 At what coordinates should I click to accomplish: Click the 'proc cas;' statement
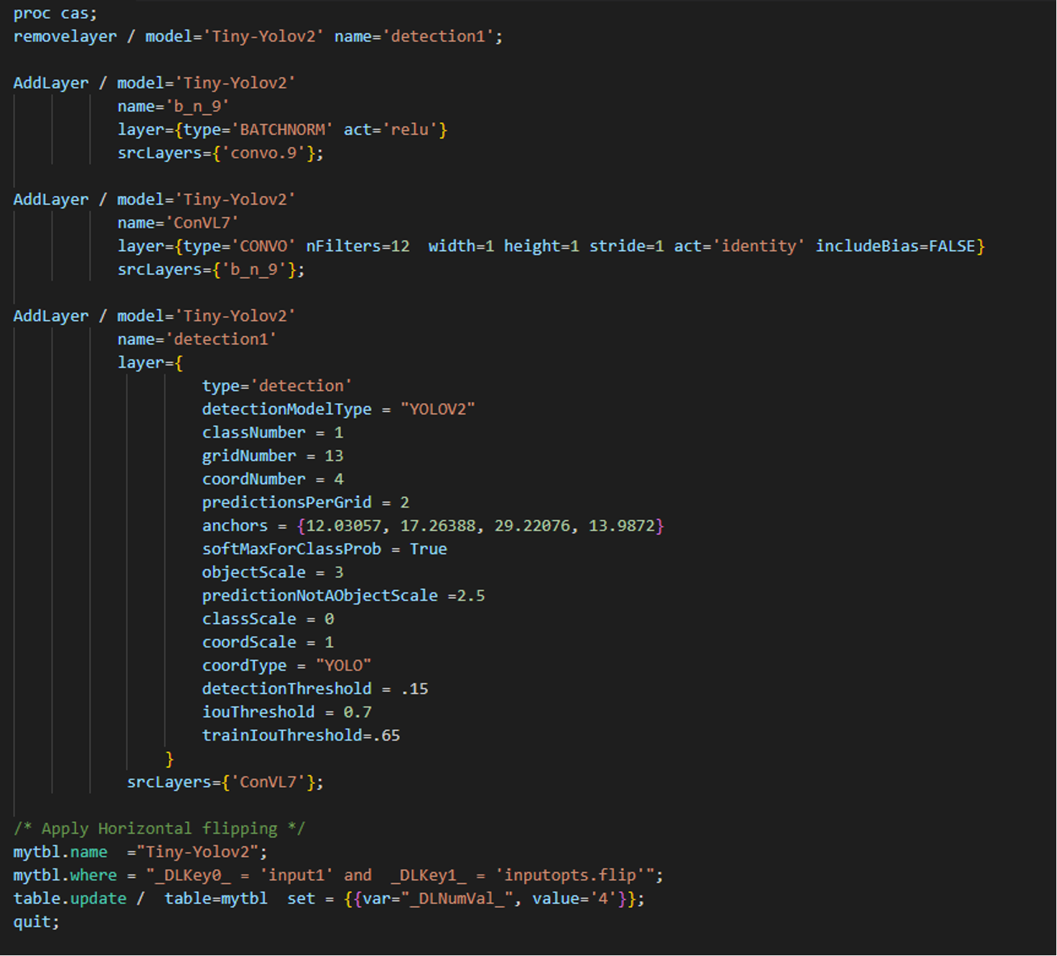[55, 14]
